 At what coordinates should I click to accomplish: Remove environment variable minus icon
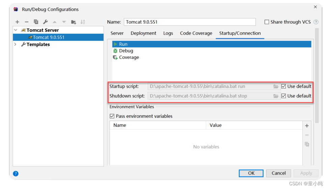[307, 135]
